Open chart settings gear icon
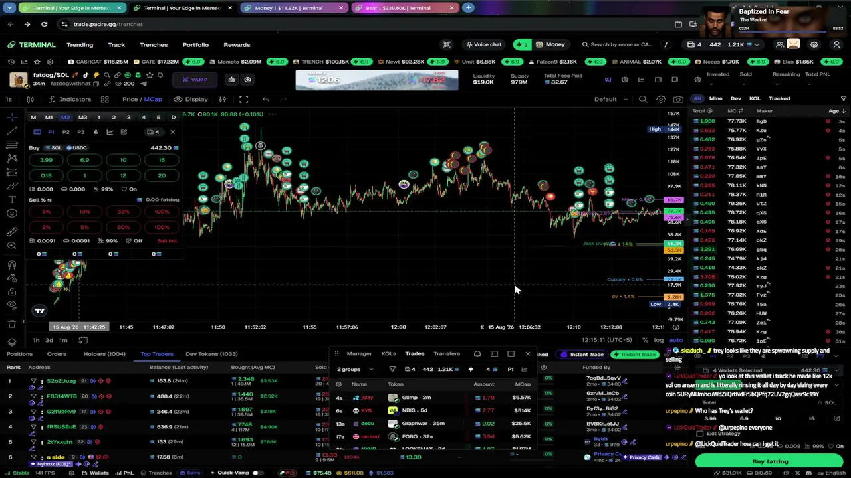 click(661, 100)
